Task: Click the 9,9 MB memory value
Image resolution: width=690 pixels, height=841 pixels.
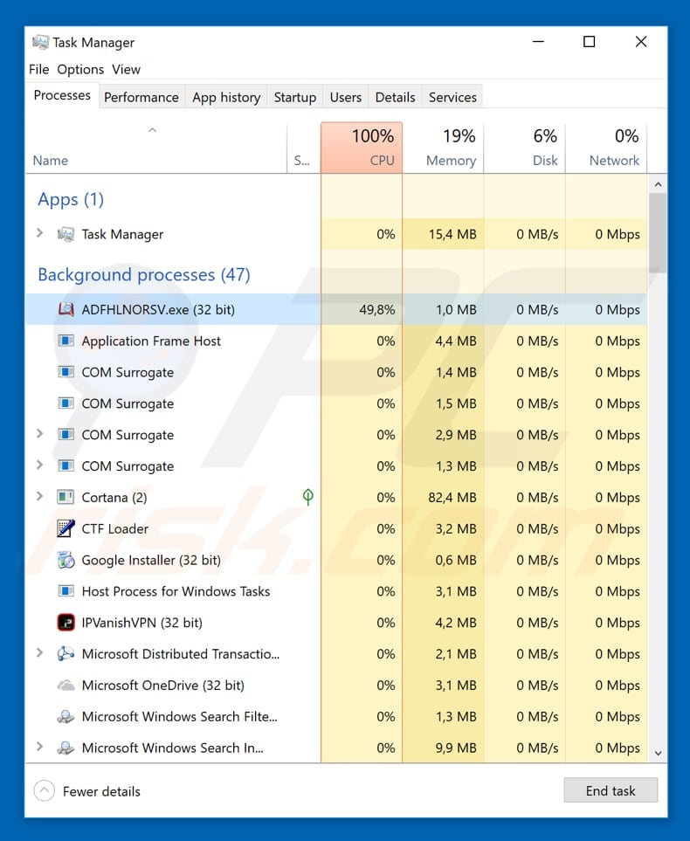Action: pyautogui.click(x=456, y=748)
